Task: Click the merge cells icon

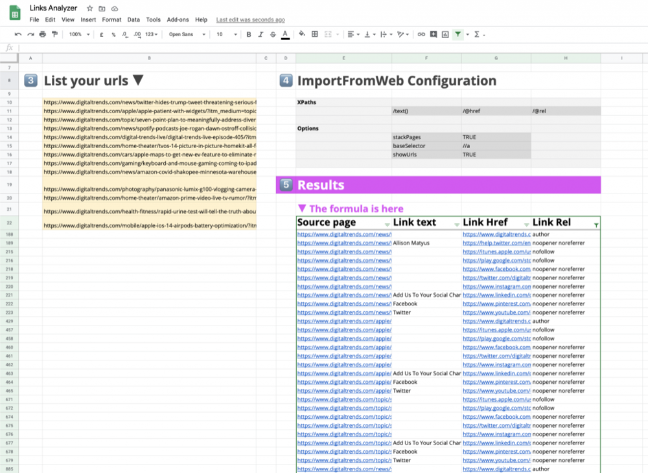Action: tap(328, 34)
